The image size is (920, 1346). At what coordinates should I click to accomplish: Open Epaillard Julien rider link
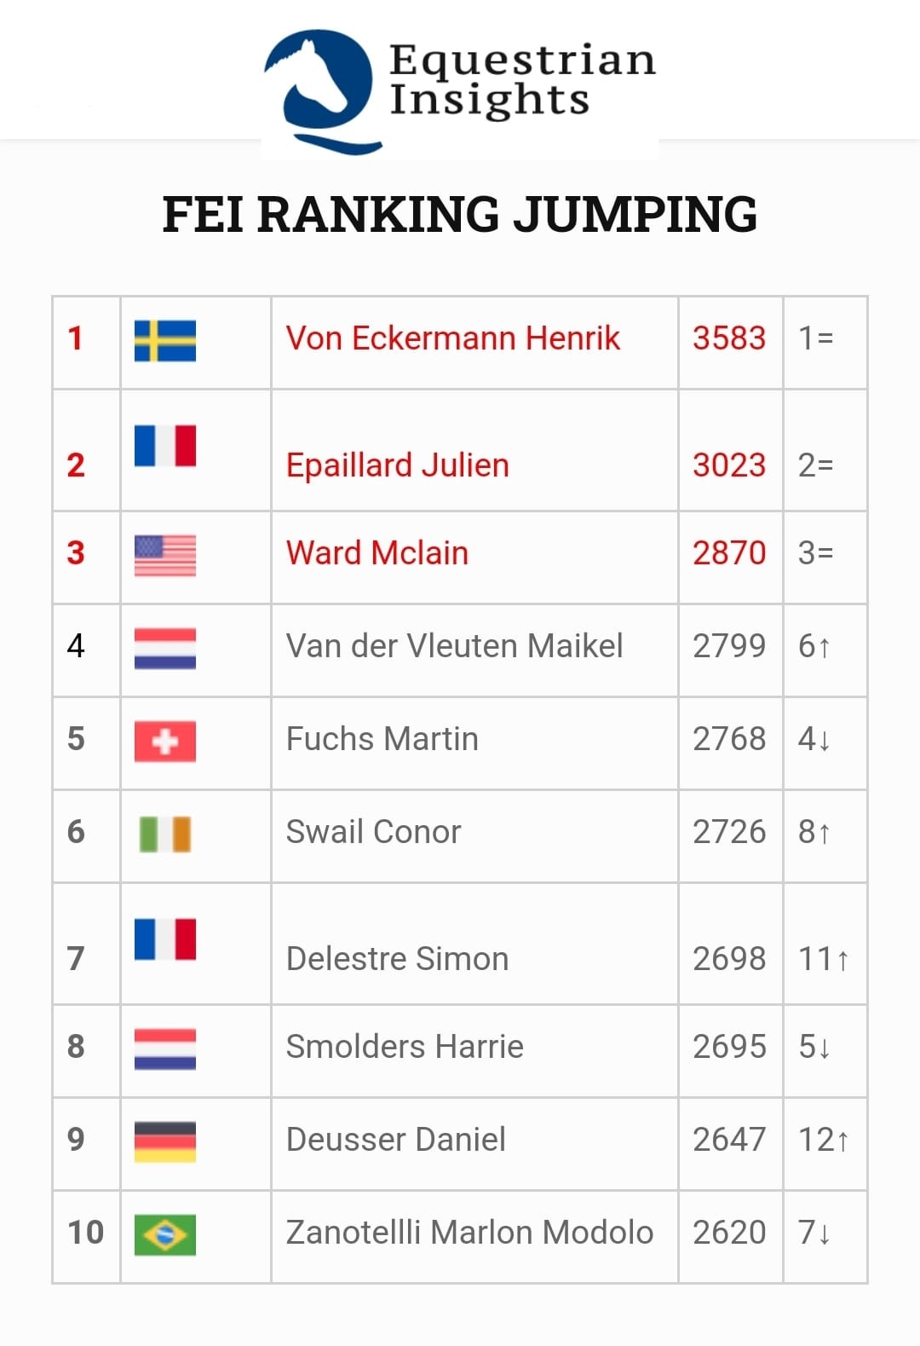(397, 465)
